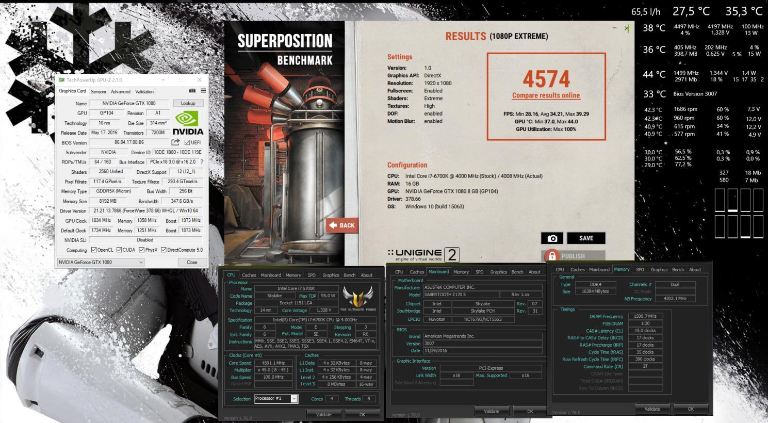The width and height of the screenshot is (768, 423).
Task: Click the TUF Ultimate Force logo in CPU-Z
Action: (358, 298)
